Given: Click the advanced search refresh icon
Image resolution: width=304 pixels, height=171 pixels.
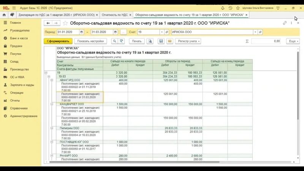Looking at the screenshot, I should [121, 41].
